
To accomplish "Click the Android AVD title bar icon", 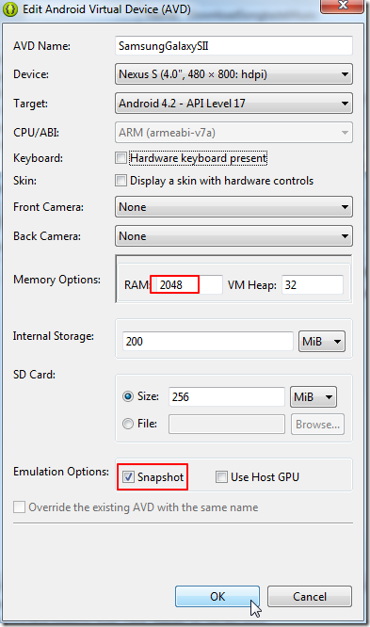I will [x=9, y=8].
